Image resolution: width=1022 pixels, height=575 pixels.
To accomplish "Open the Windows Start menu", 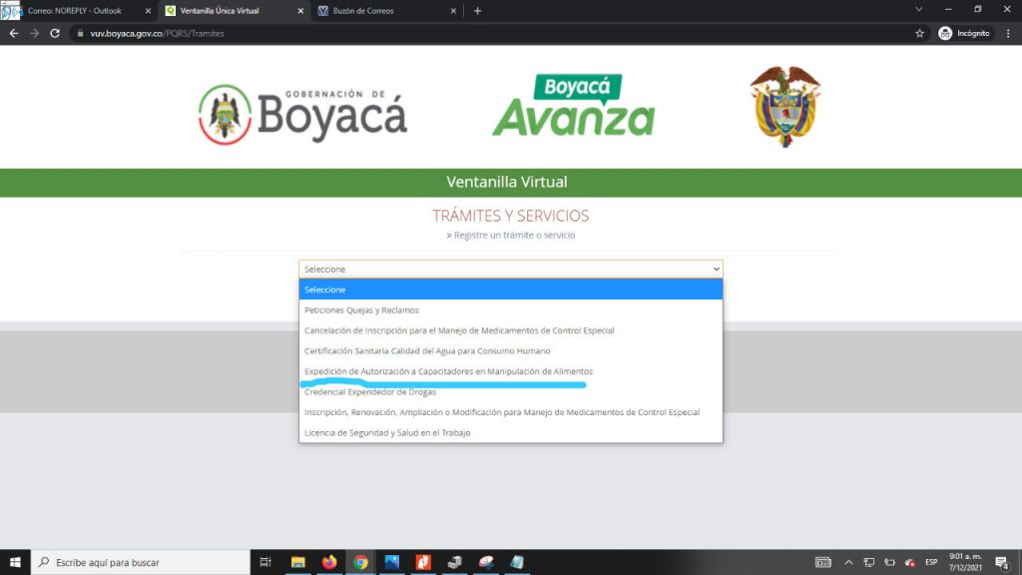I will pyautogui.click(x=15, y=562).
